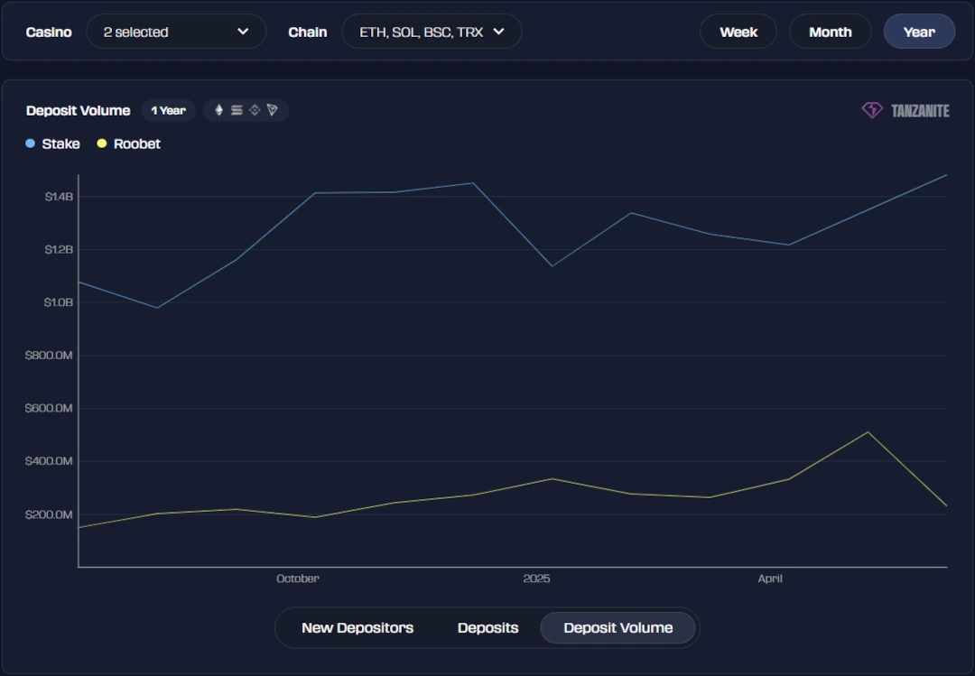Click the blue Stake color dot

point(32,143)
